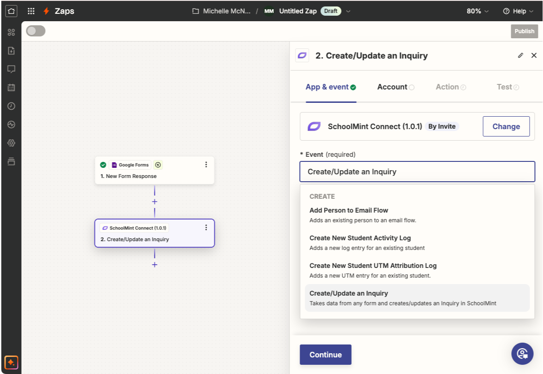Click the Event (required) label
The width and height of the screenshot is (543, 374).
pyautogui.click(x=328, y=154)
